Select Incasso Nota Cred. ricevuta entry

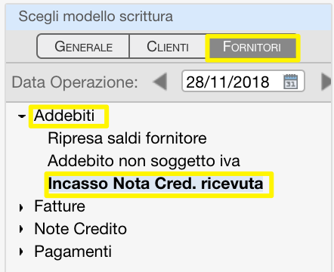(x=156, y=184)
